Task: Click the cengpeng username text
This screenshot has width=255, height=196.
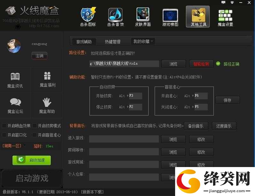Action: [x=39, y=44]
